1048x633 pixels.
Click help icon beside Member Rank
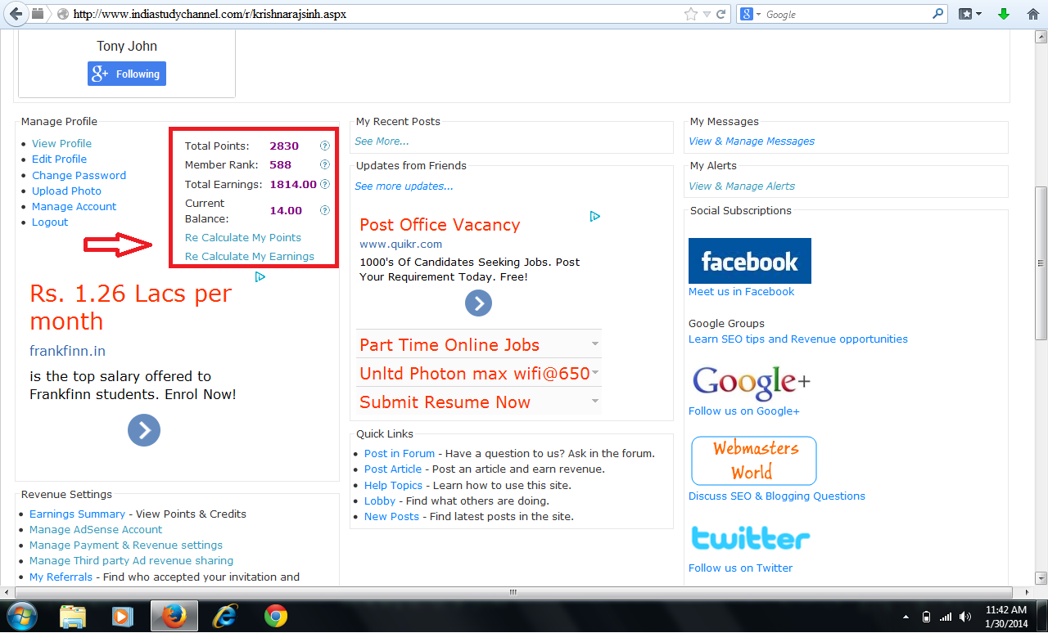pos(324,164)
